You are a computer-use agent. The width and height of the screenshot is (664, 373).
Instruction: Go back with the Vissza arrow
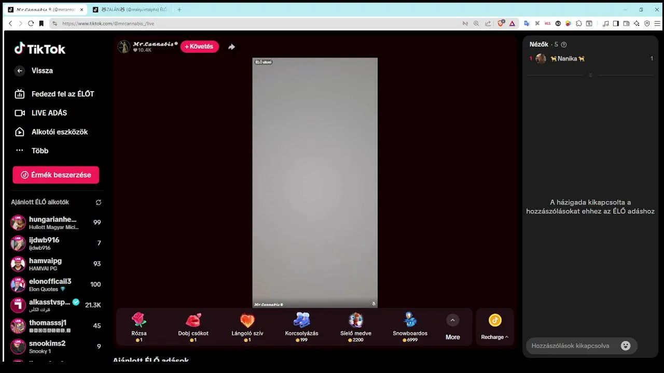coord(20,71)
